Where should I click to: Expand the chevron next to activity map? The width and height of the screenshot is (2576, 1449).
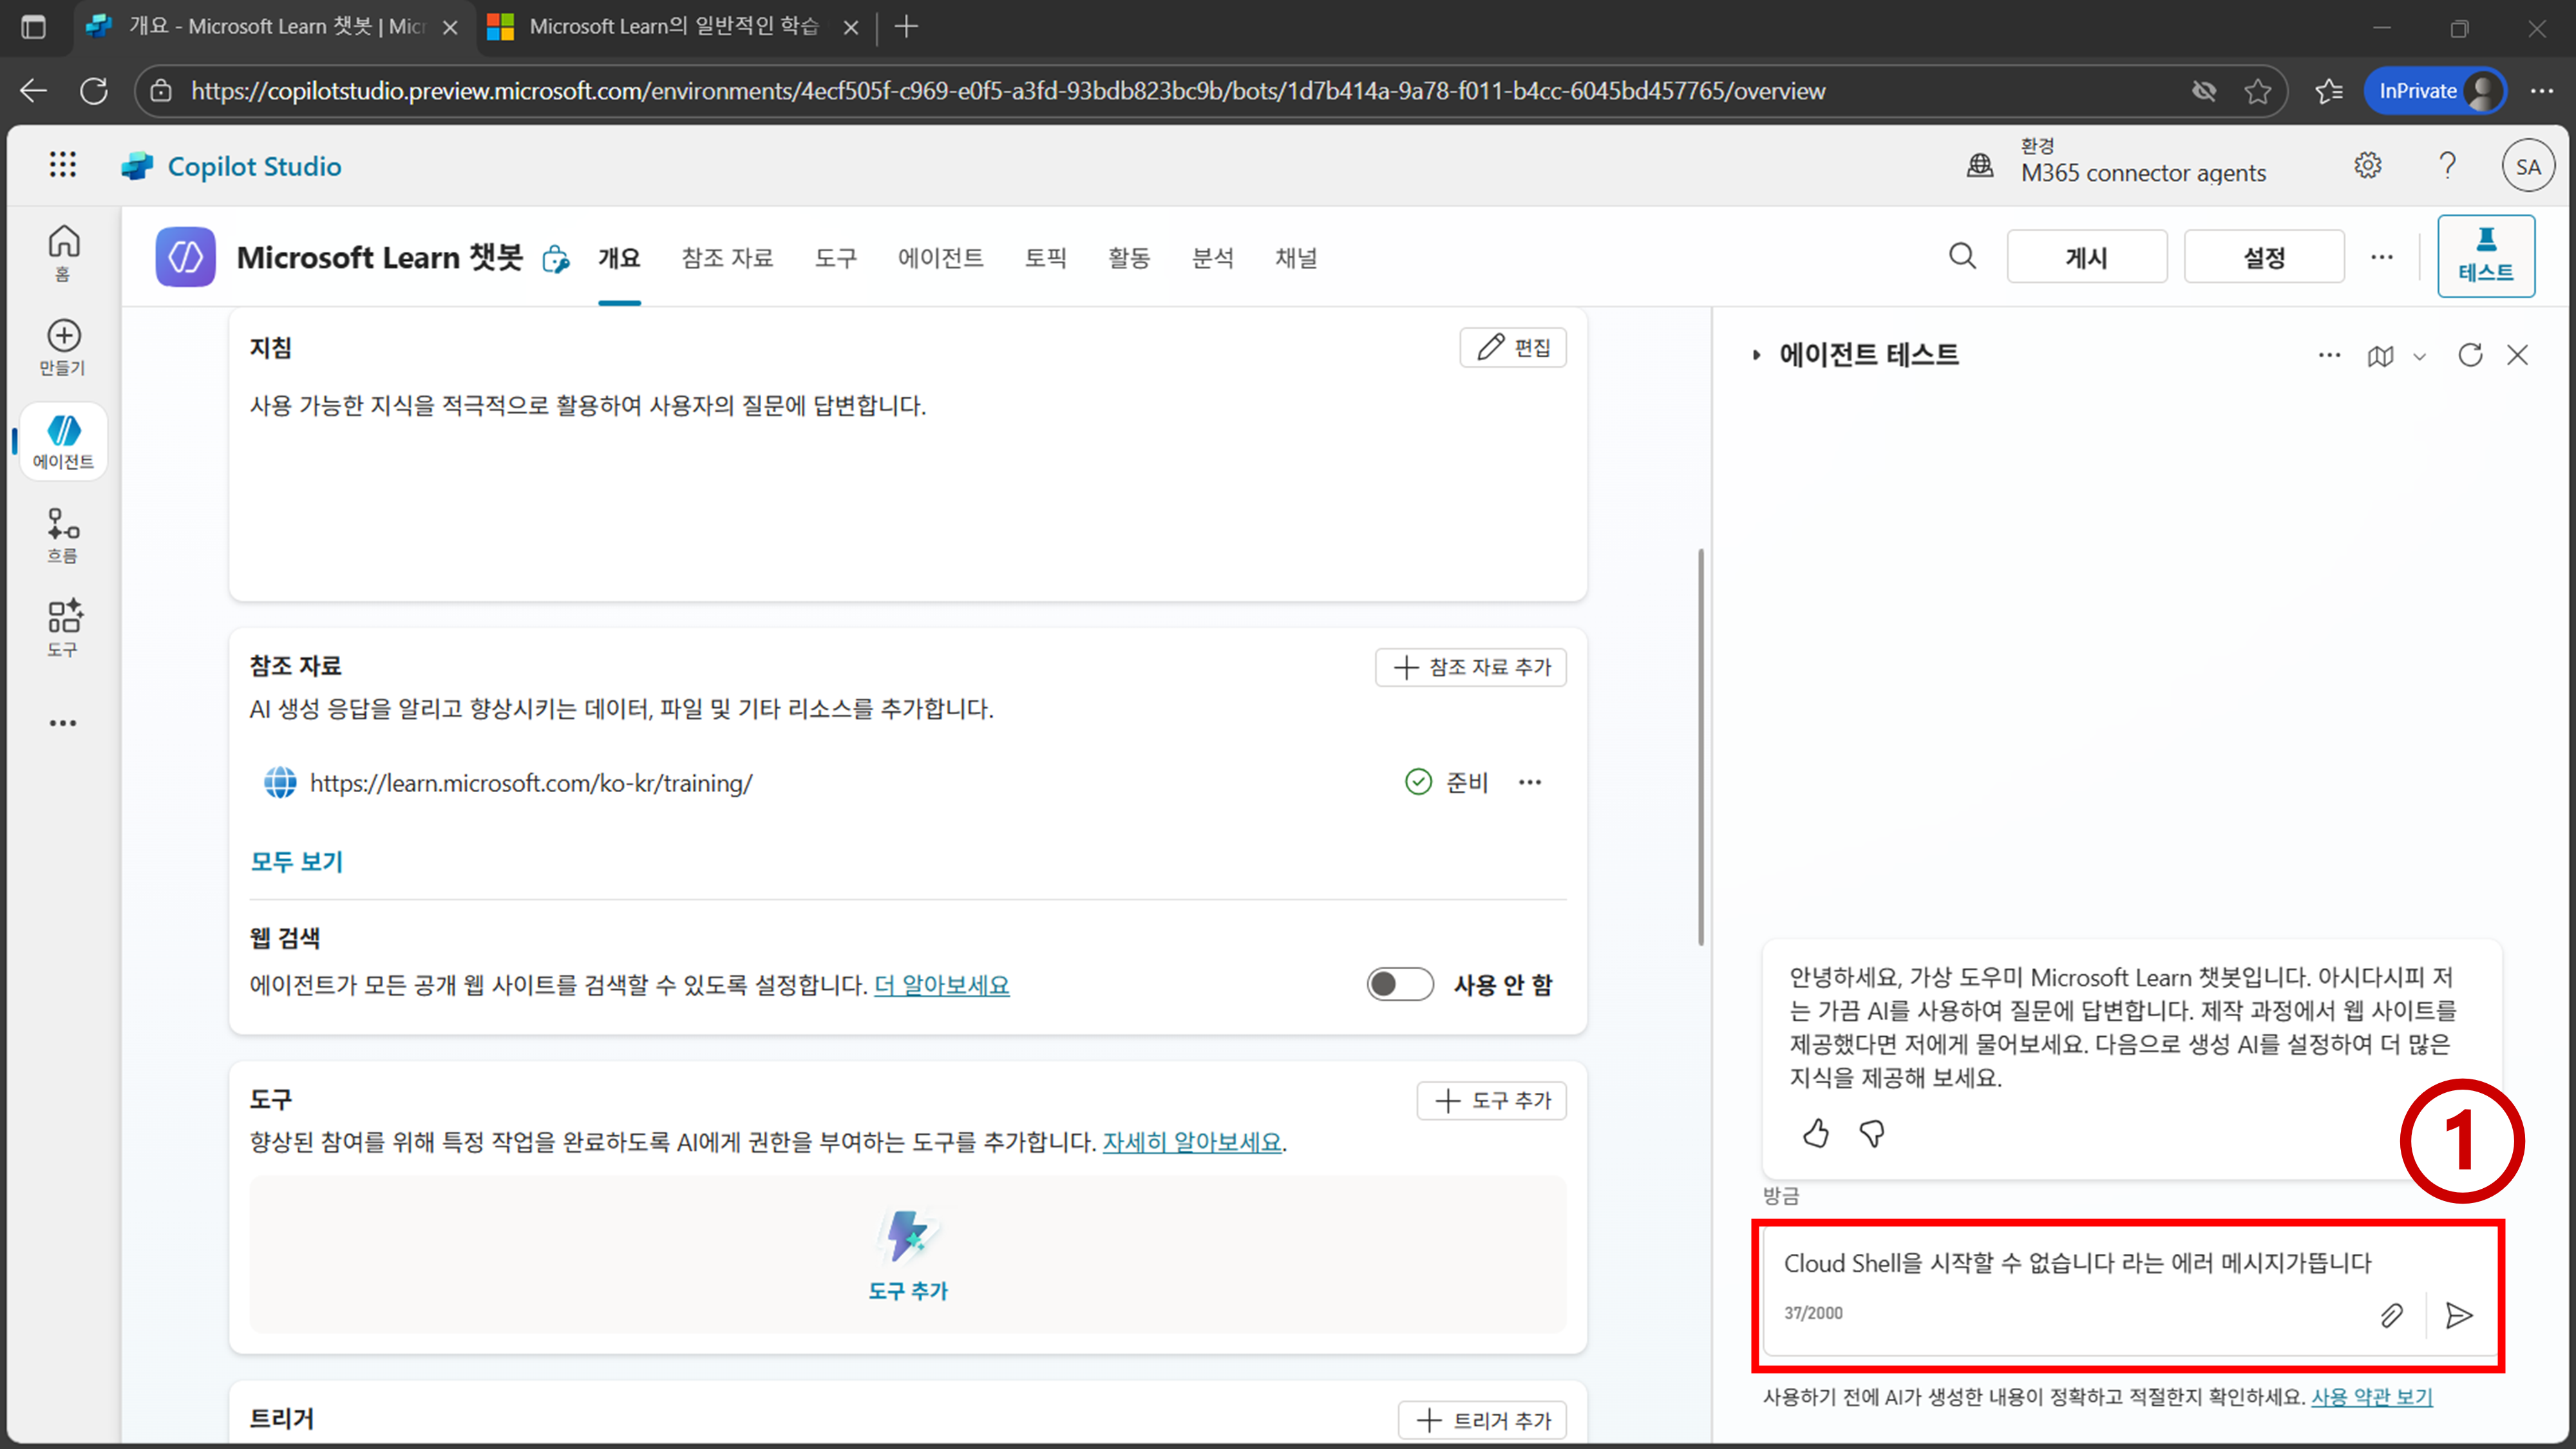2419,356
